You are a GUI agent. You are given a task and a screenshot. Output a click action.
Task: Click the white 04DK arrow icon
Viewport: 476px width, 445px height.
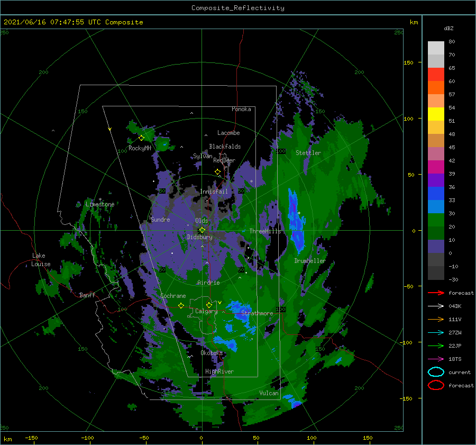coord(436,306)
